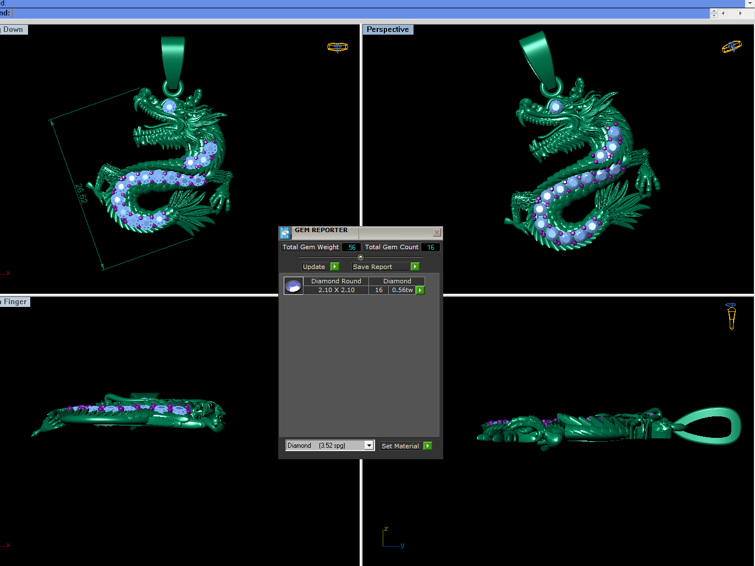Viewport: 755px width, 566px height.
Task: Click the command line stepper up arrow
Action: click(714, 11)
